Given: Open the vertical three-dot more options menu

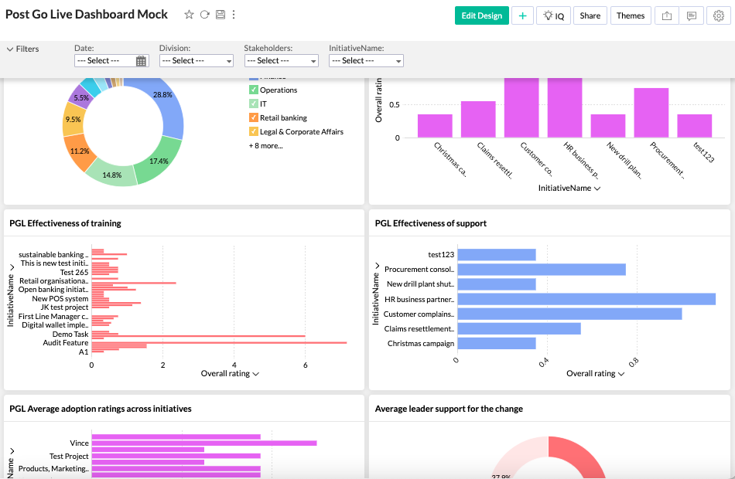Looking at the screenshot, I should [x=234, y=15].
